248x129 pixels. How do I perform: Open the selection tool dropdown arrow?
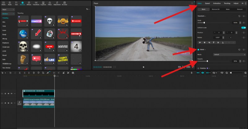(x=5, y=73)
